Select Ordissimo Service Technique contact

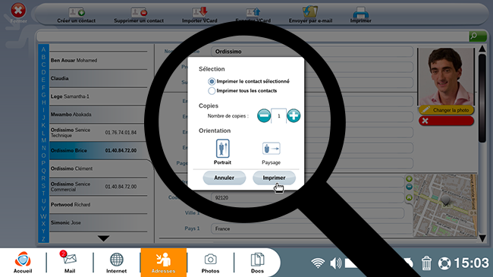[x=99, y=133]
